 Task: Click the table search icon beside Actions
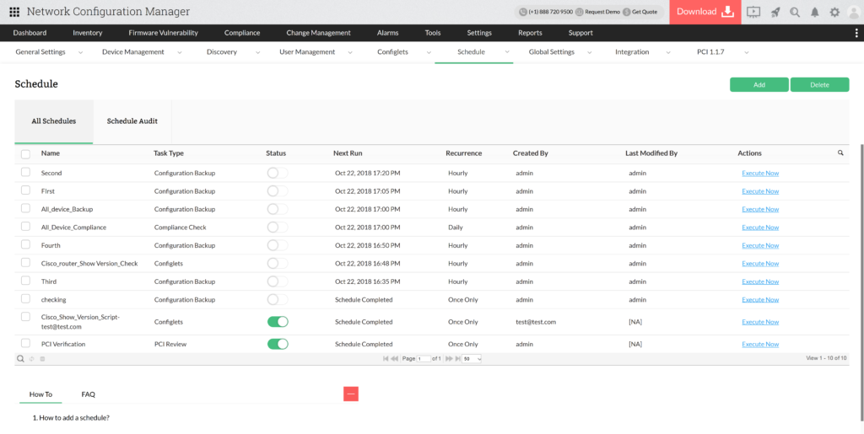tap(840, 153)
